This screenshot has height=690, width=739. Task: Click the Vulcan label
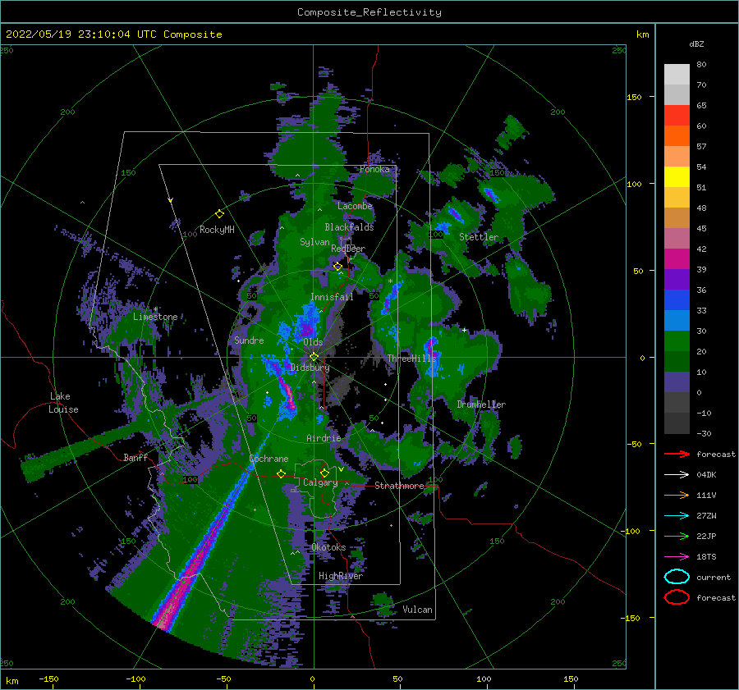417,610
